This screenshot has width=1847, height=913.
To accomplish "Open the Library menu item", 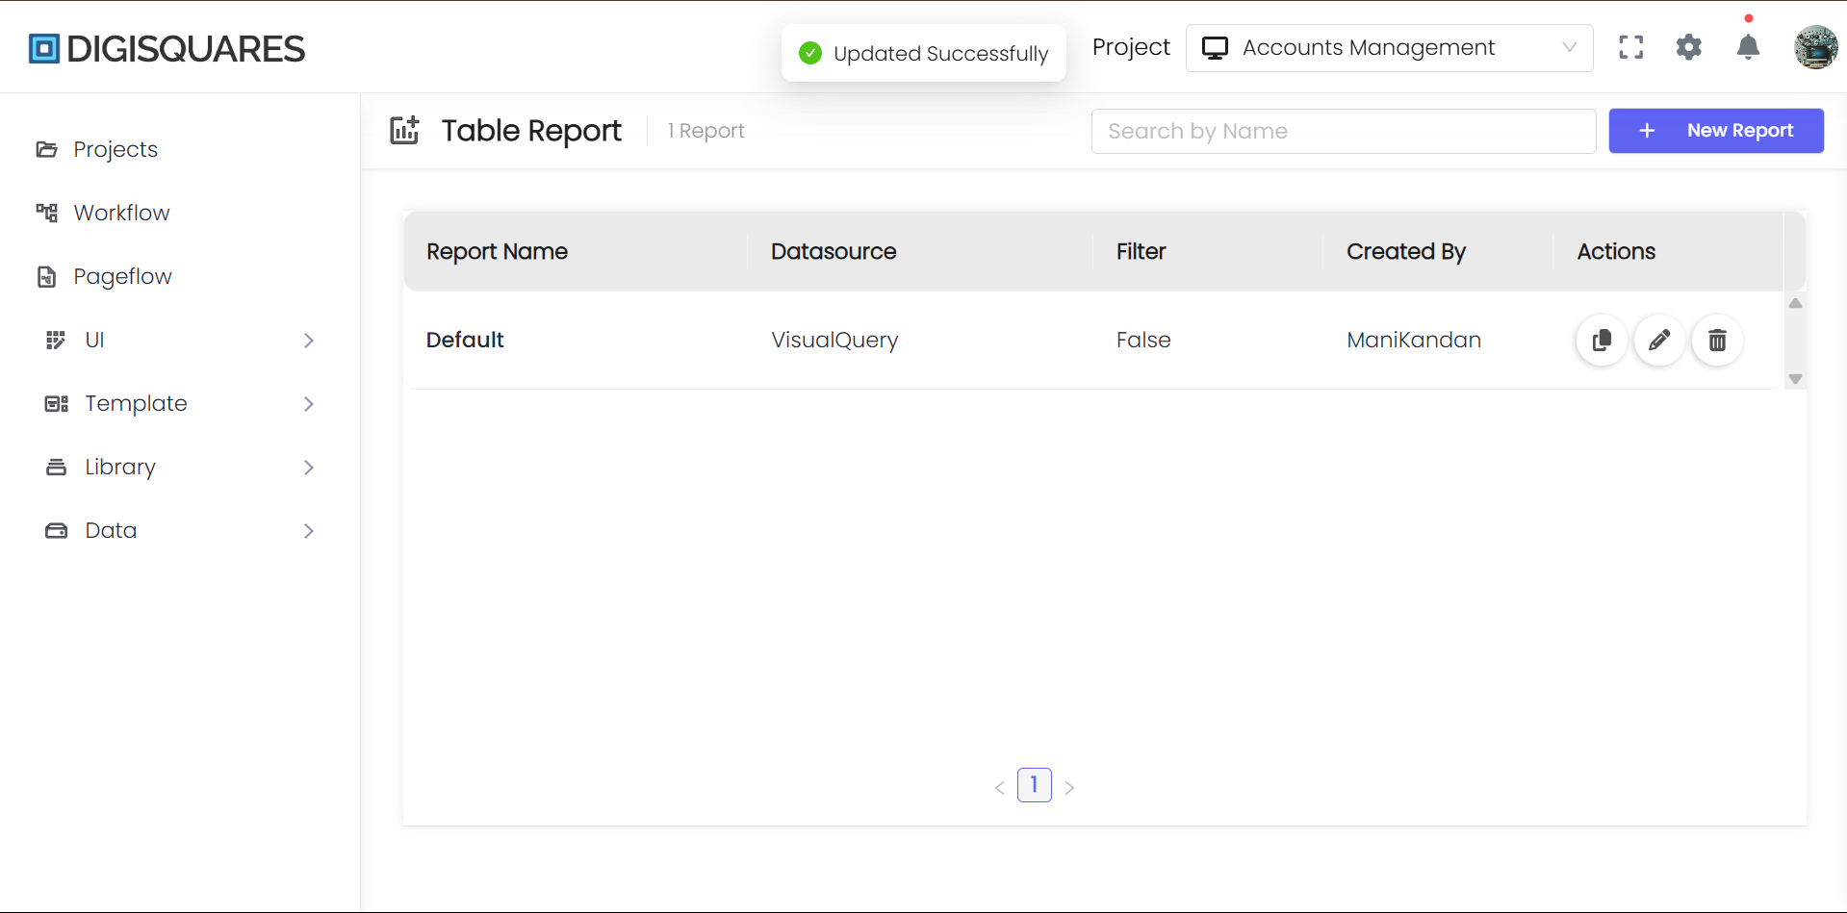I will 120,467.
